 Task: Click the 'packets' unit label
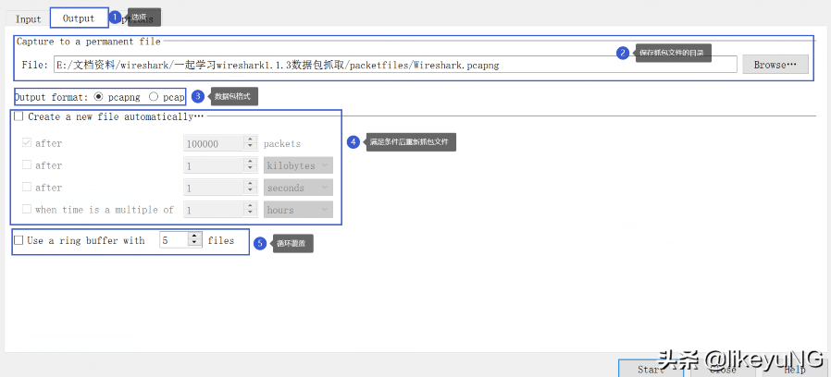282,143
